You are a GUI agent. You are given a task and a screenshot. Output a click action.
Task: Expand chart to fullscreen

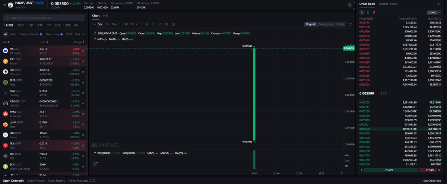[351, 24]
